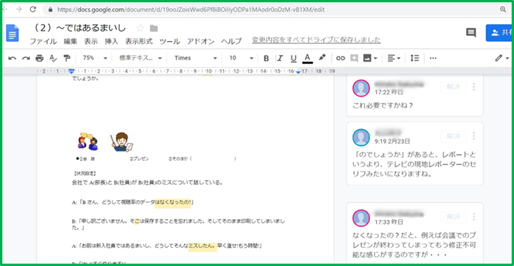
Task: Click highlighted text はなくなったの?
Action: 173,202
